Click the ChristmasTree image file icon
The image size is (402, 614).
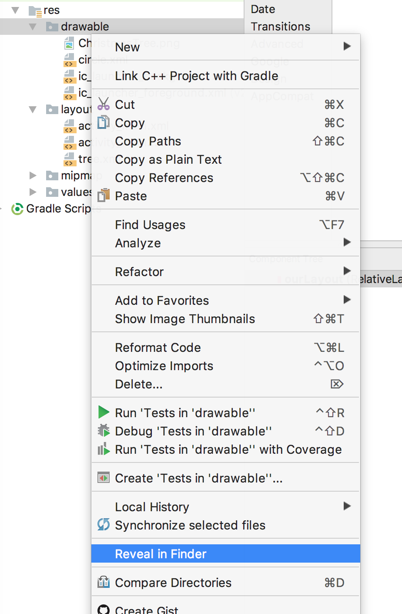click(x=69, y=43)
